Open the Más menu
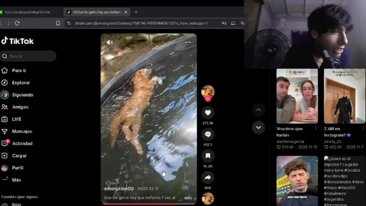 [x=17, y=180]
